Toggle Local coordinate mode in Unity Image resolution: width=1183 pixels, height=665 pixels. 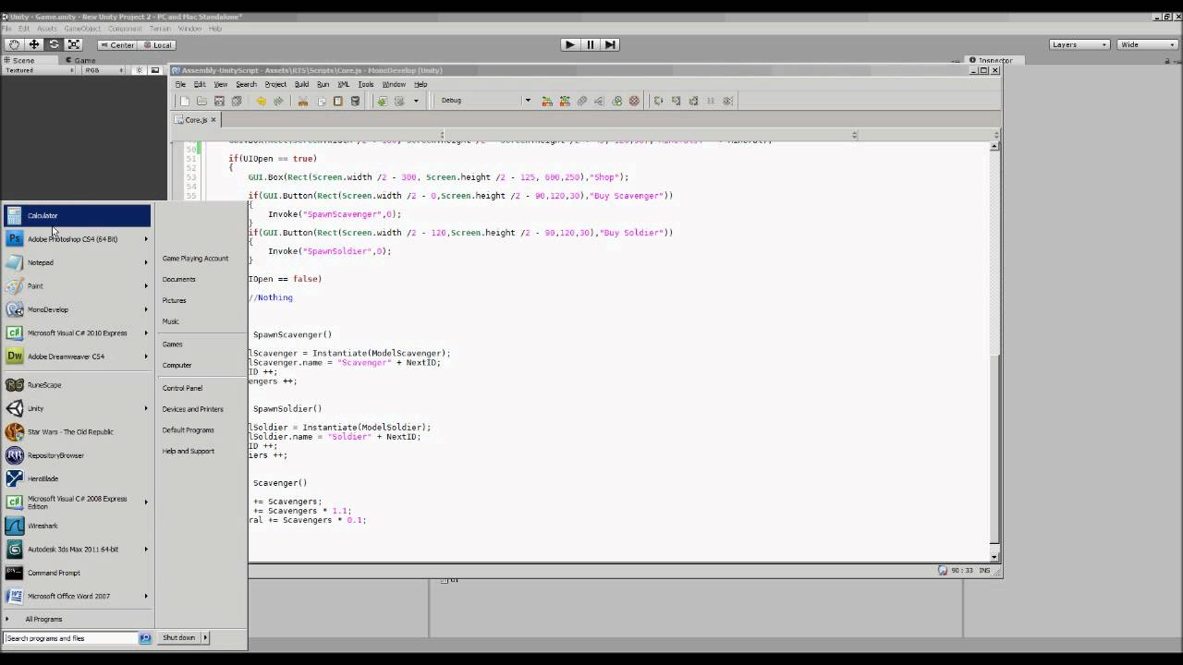[157, 45]
